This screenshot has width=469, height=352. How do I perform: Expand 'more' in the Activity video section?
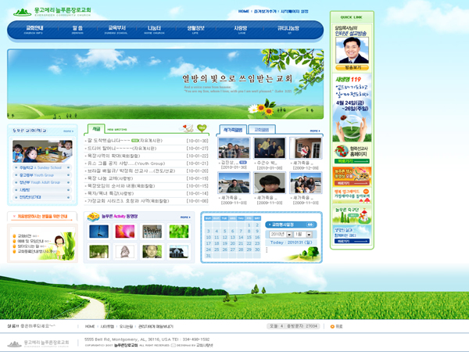coord(185,217)
